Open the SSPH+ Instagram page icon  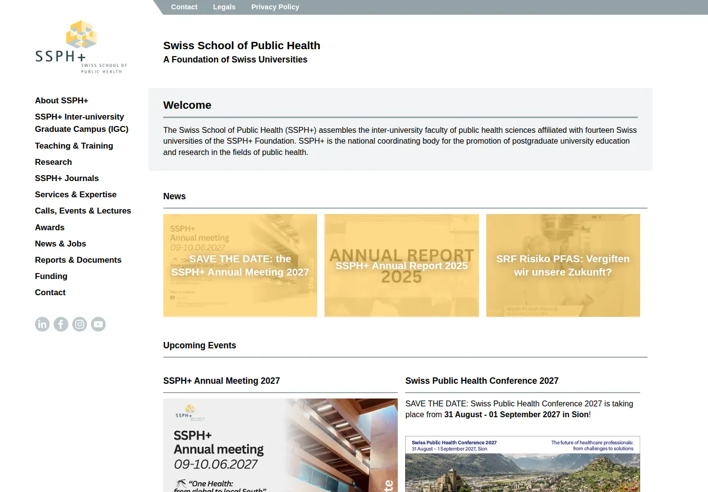(80, 324)
